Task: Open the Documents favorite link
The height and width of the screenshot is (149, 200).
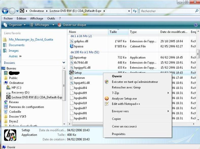Action: tap(16, 45)
